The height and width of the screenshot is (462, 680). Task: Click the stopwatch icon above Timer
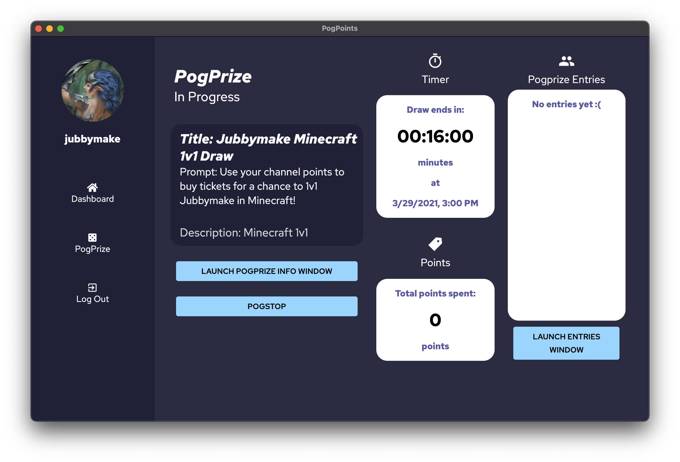pos(435,61)
